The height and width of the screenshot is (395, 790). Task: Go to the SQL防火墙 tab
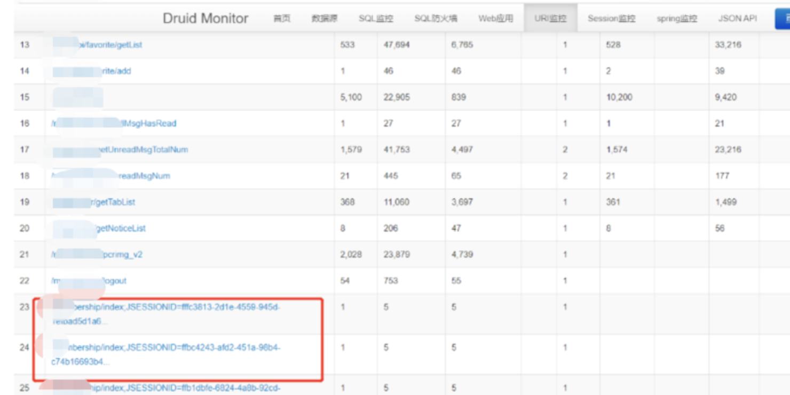click(436, 19)
